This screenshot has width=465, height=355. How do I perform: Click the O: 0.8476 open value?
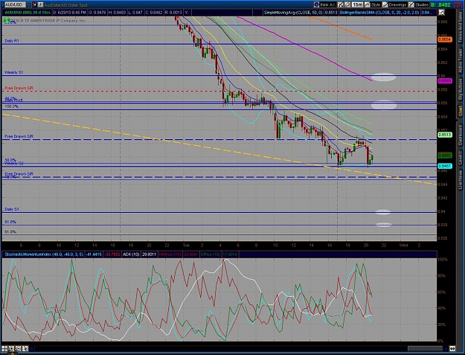pyautogui.click(x=97, y=13)
